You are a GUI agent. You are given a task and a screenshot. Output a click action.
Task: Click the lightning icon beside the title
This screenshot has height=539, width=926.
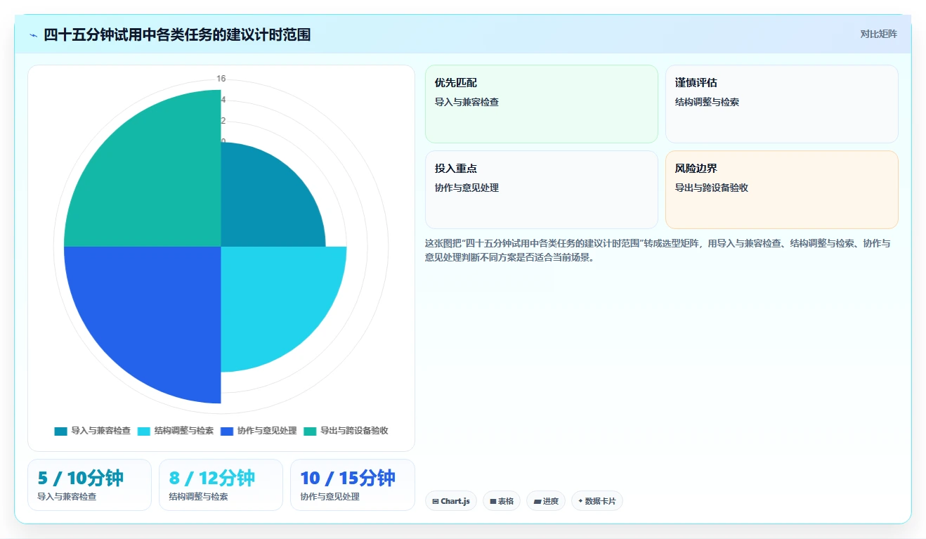(x=34, y=35)
